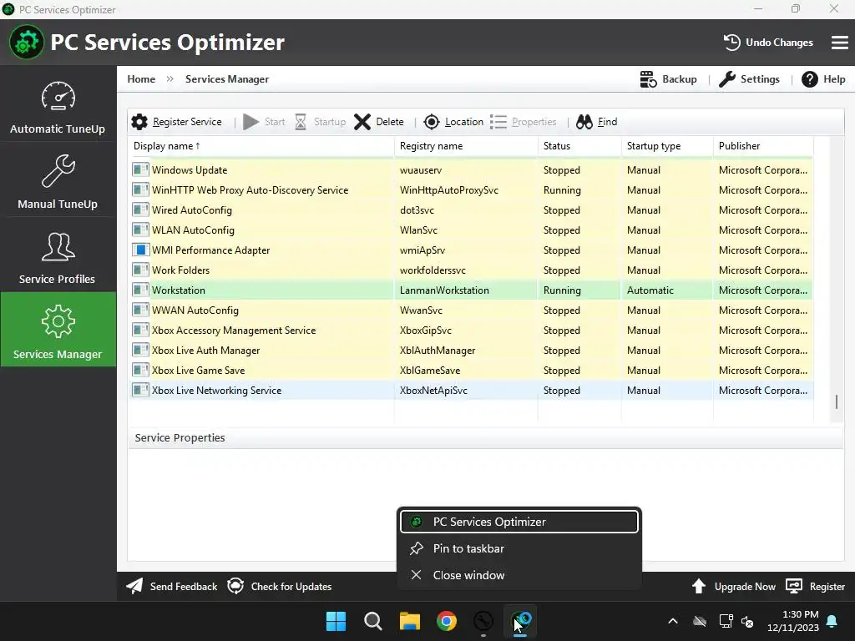Select the WLAN AutoConfig service
Screen dimensions: 855x641
[x=472, y=230]
